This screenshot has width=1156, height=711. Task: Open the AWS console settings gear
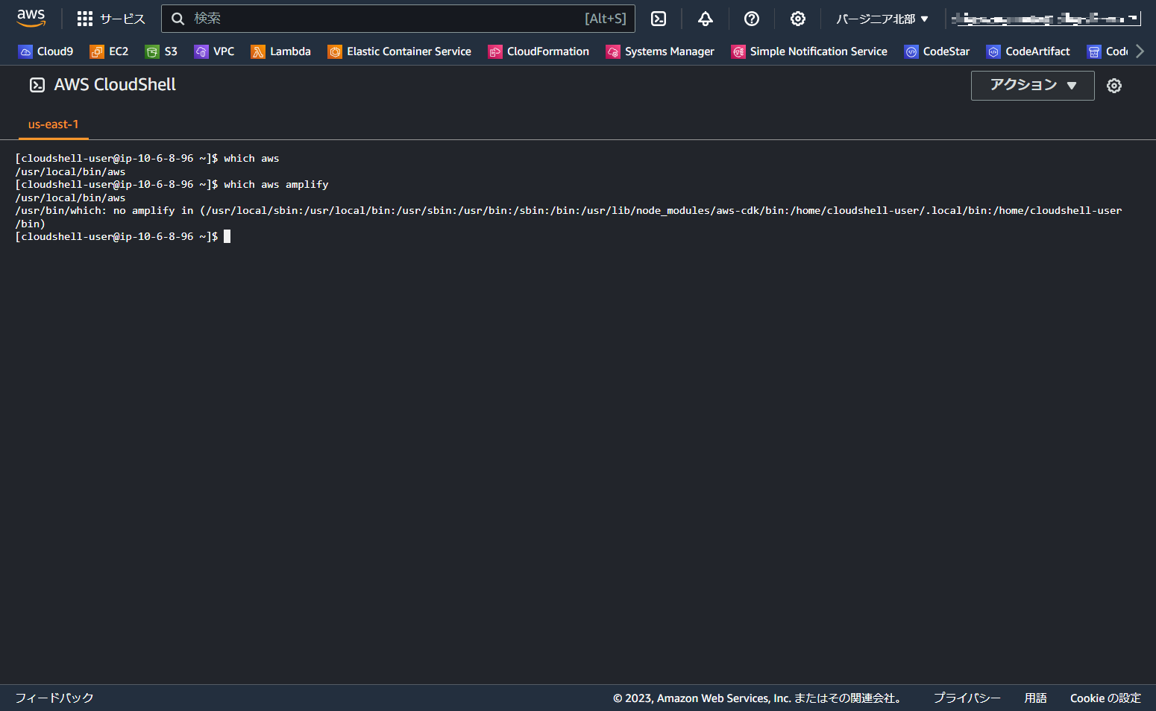(x=797, y=18)
